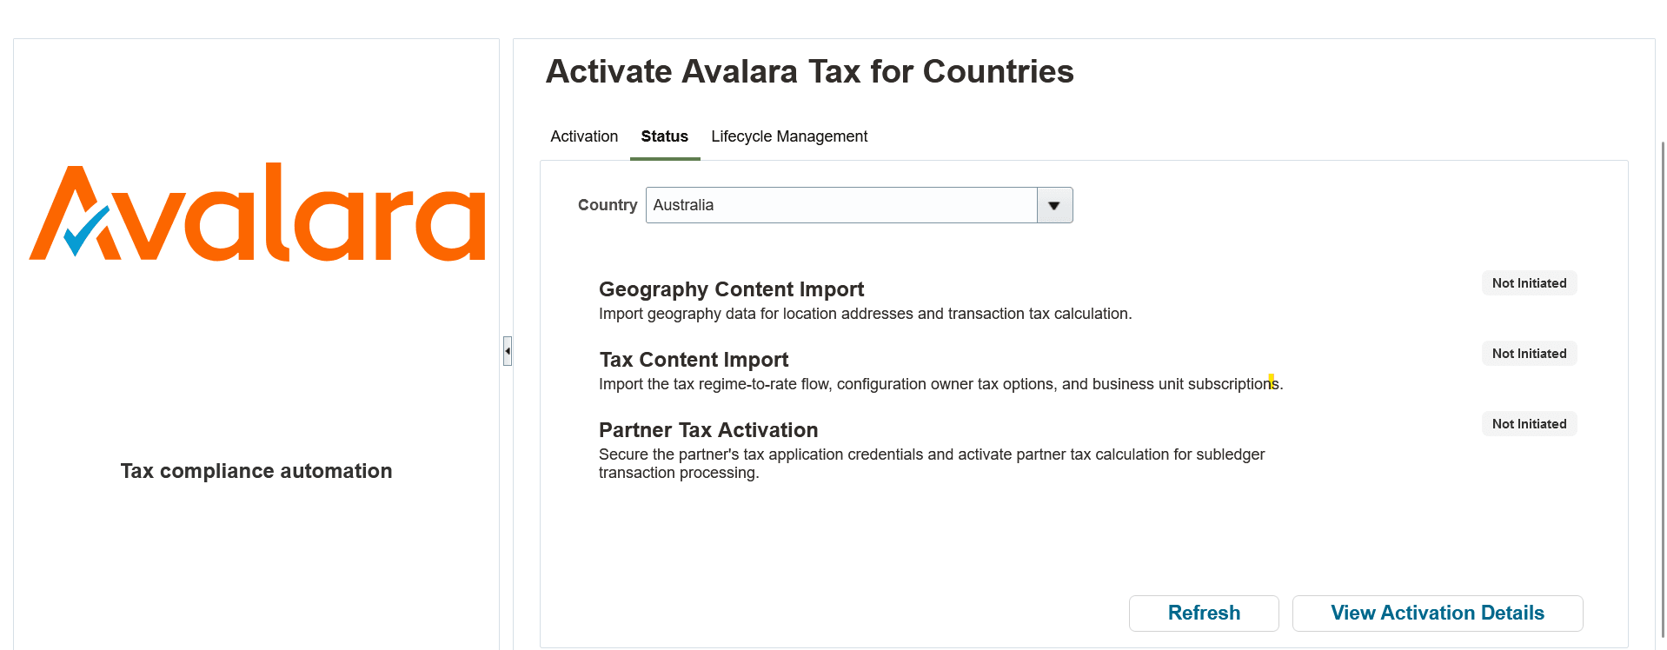Select the Partner Tax Activation heading

[707, 429]
